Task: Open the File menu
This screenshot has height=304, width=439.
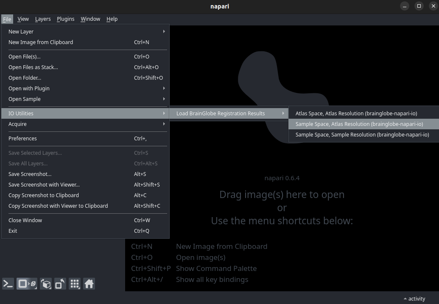Action: click(7, 19)
